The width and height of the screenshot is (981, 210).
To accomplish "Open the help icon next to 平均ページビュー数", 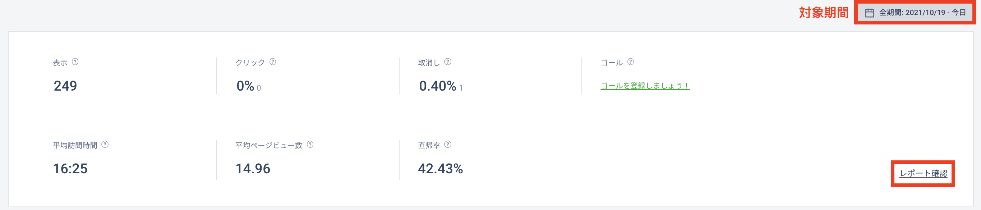I will pos(310,145).
